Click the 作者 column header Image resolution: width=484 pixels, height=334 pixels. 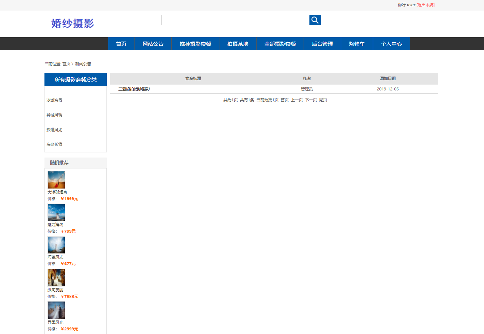[307, 78]
